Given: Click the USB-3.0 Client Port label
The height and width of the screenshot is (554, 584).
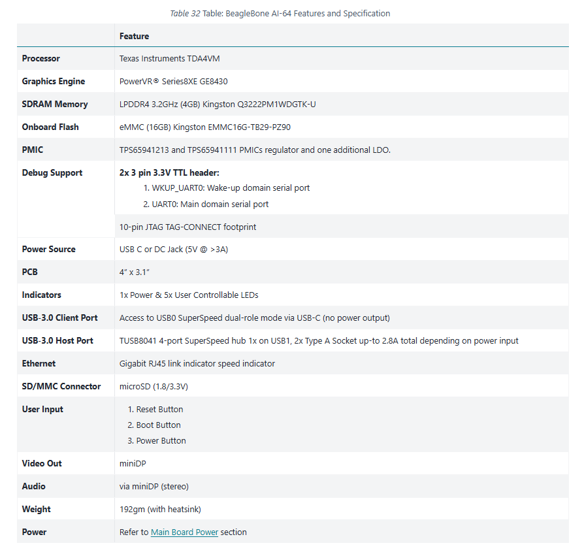Looking at the screenshot, I should tap(59, 318).
